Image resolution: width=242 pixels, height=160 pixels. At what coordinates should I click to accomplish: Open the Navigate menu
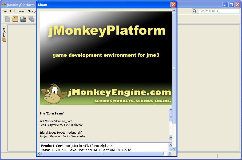[x=32, y=11]
